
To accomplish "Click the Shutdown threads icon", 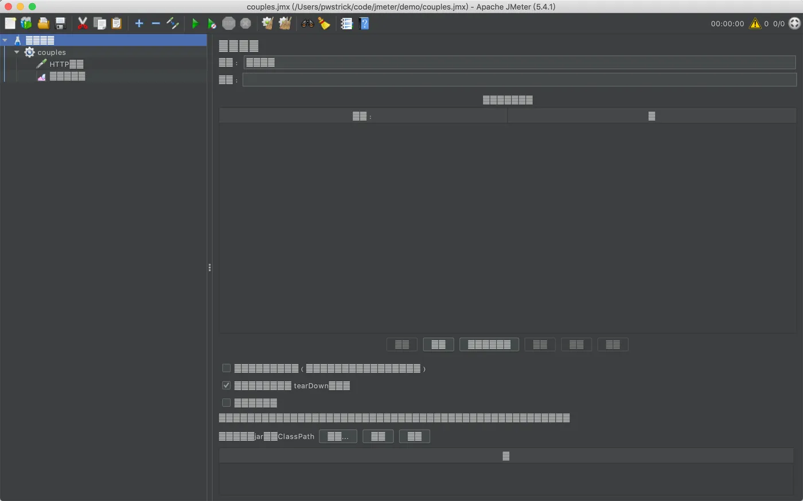I will pos(245,23).
